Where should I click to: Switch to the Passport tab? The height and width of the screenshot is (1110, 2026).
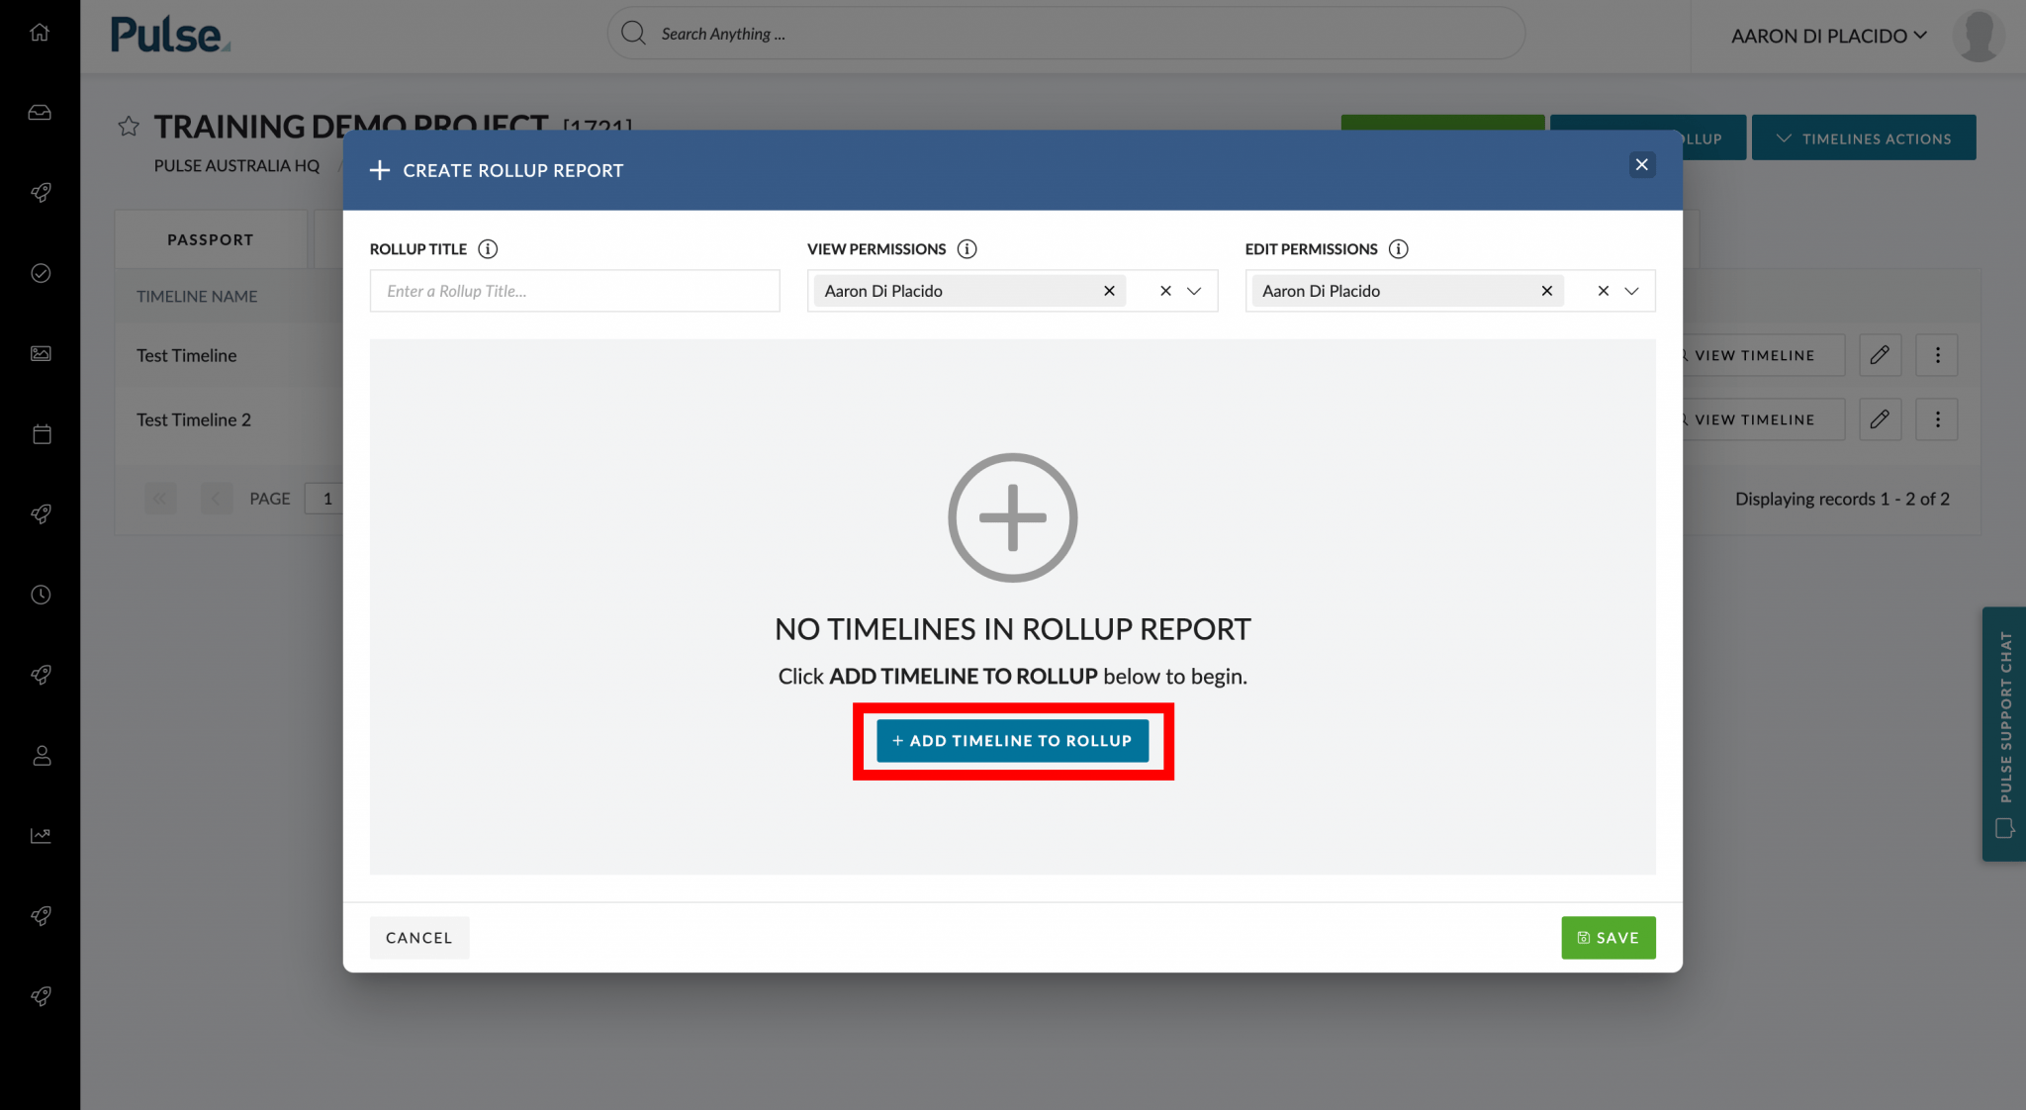pyautogui.click(x=210, y=238)
